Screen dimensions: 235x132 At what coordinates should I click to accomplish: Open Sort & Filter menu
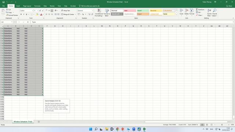(x=209, y=12)
